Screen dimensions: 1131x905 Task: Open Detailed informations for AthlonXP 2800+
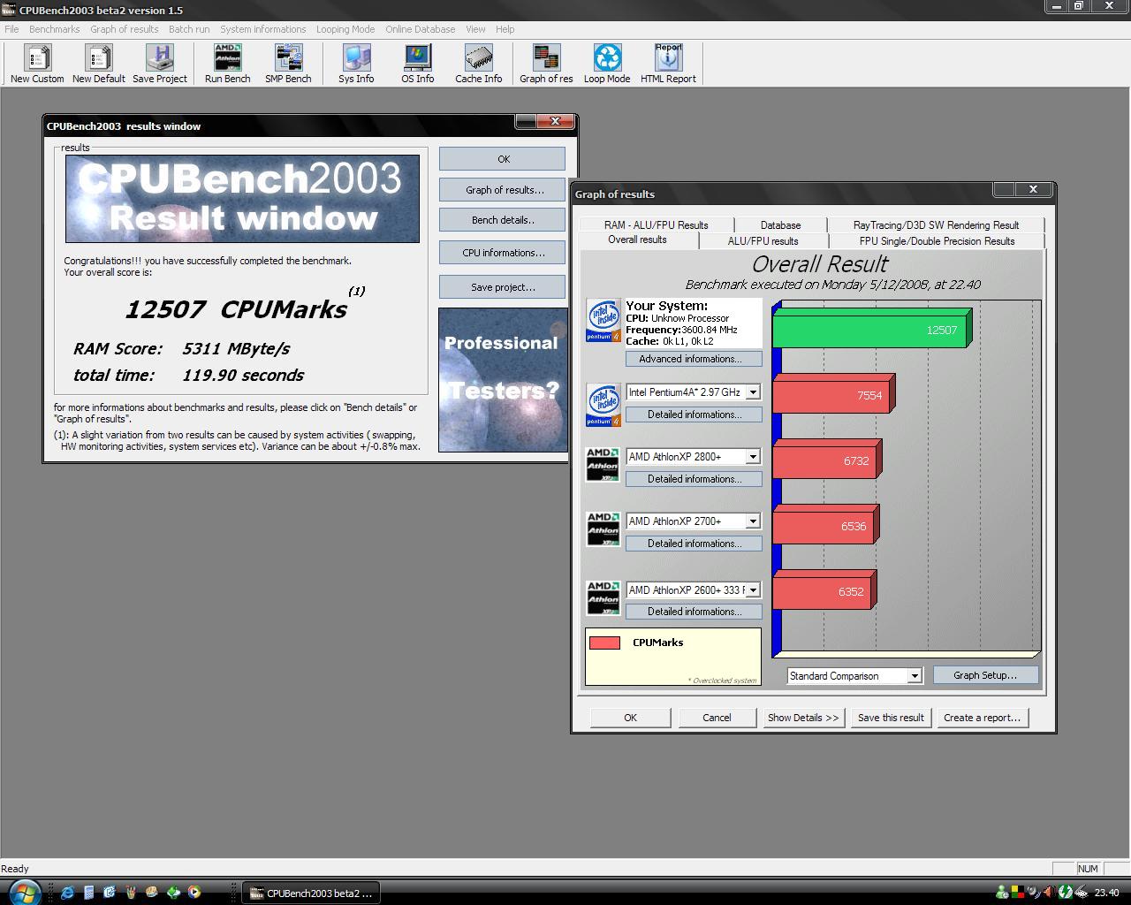click(695, 479)
